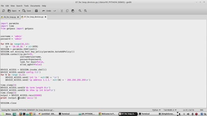Cut selection with the scissors icon
Viewport: 207px width, 116px height.
click(x=62, y=11)
